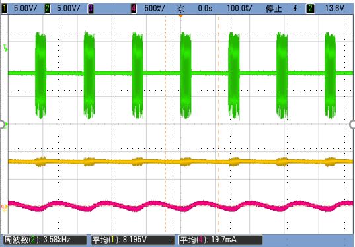Click the 周波数(2): 3.58kHz measurement
The height and width of the screenshot is (247, 355).
44,240
